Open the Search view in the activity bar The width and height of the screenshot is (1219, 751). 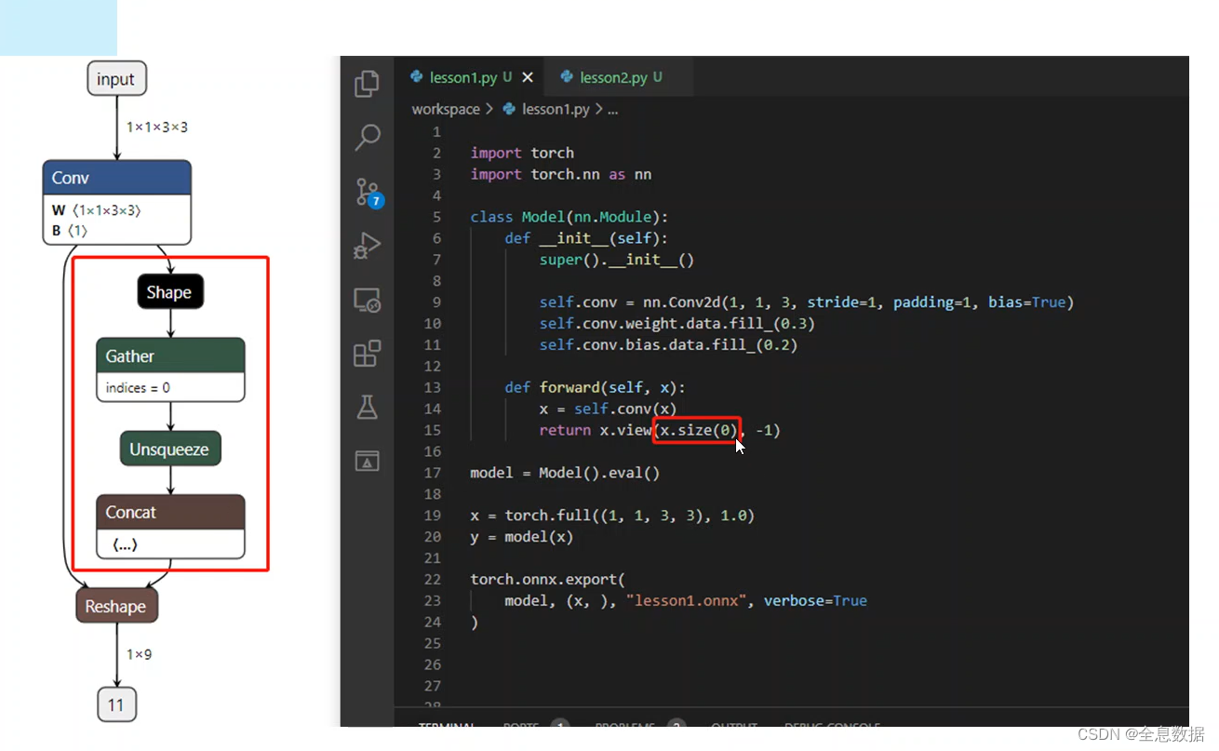click(367, 138)
